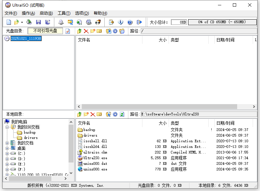Click the blue Help question mark icon
Image resolution: width=260 pixels, height=191 pixels.
130,22
